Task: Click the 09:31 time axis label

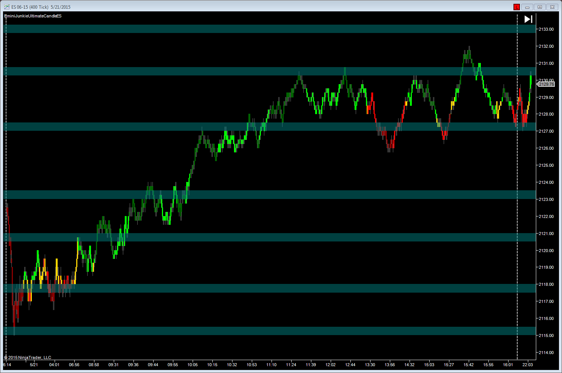Action: (x=113, y=365)
